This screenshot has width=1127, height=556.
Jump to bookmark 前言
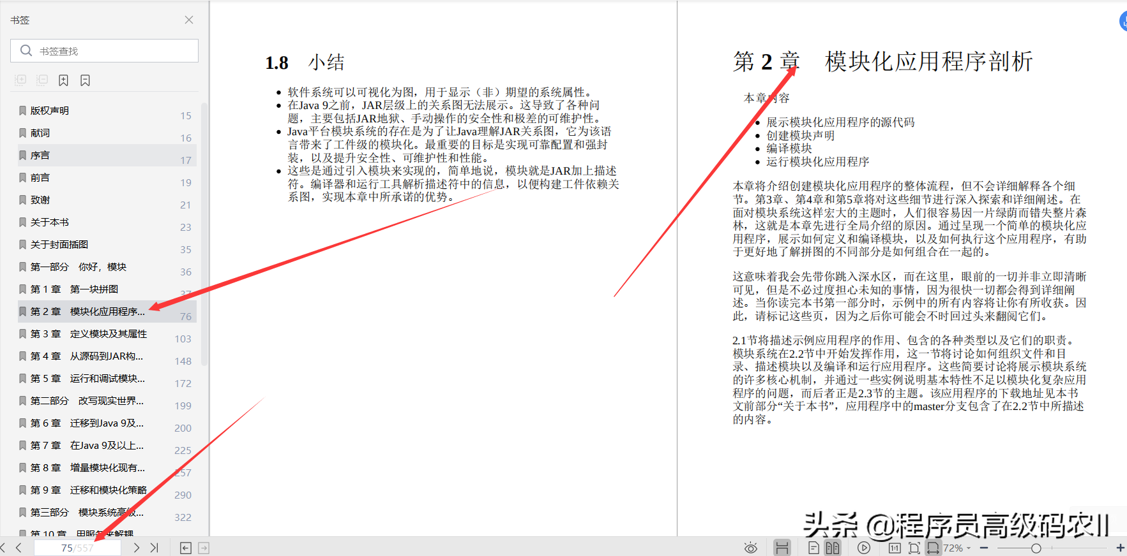click(x=107, y=178)
